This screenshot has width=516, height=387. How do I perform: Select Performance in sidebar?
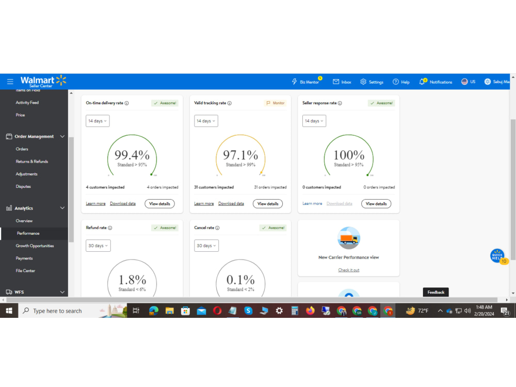click(34, 233)
